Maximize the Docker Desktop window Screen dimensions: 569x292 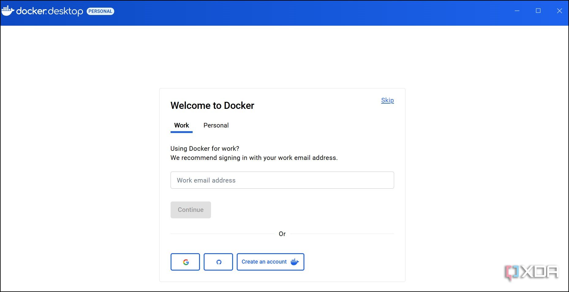coord(538,11)
